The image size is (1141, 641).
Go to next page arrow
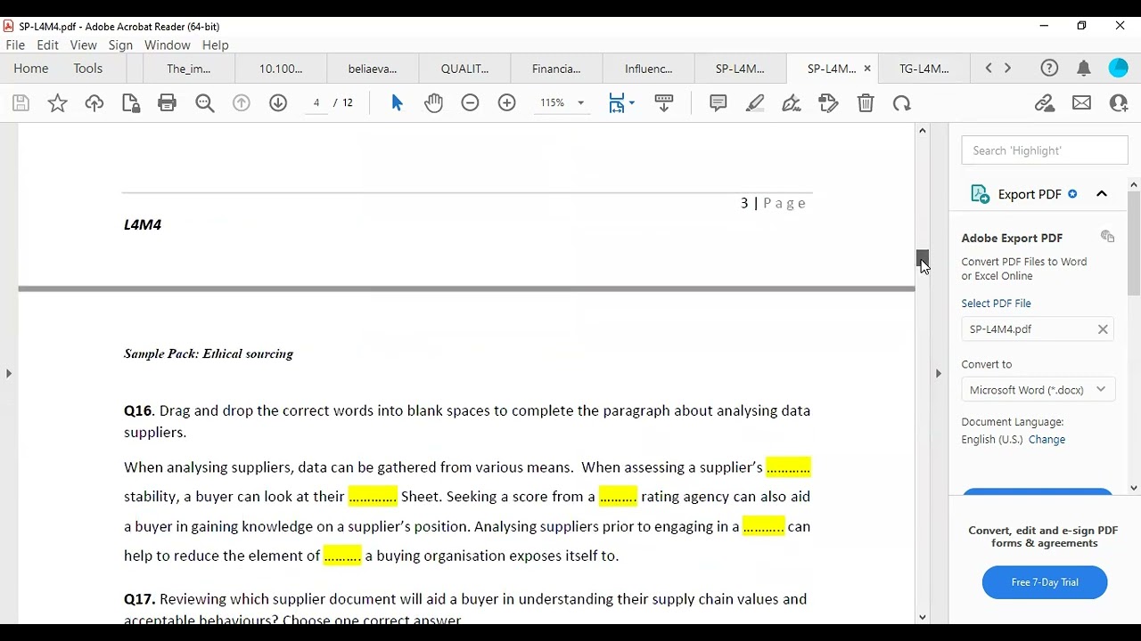[278, 103]
